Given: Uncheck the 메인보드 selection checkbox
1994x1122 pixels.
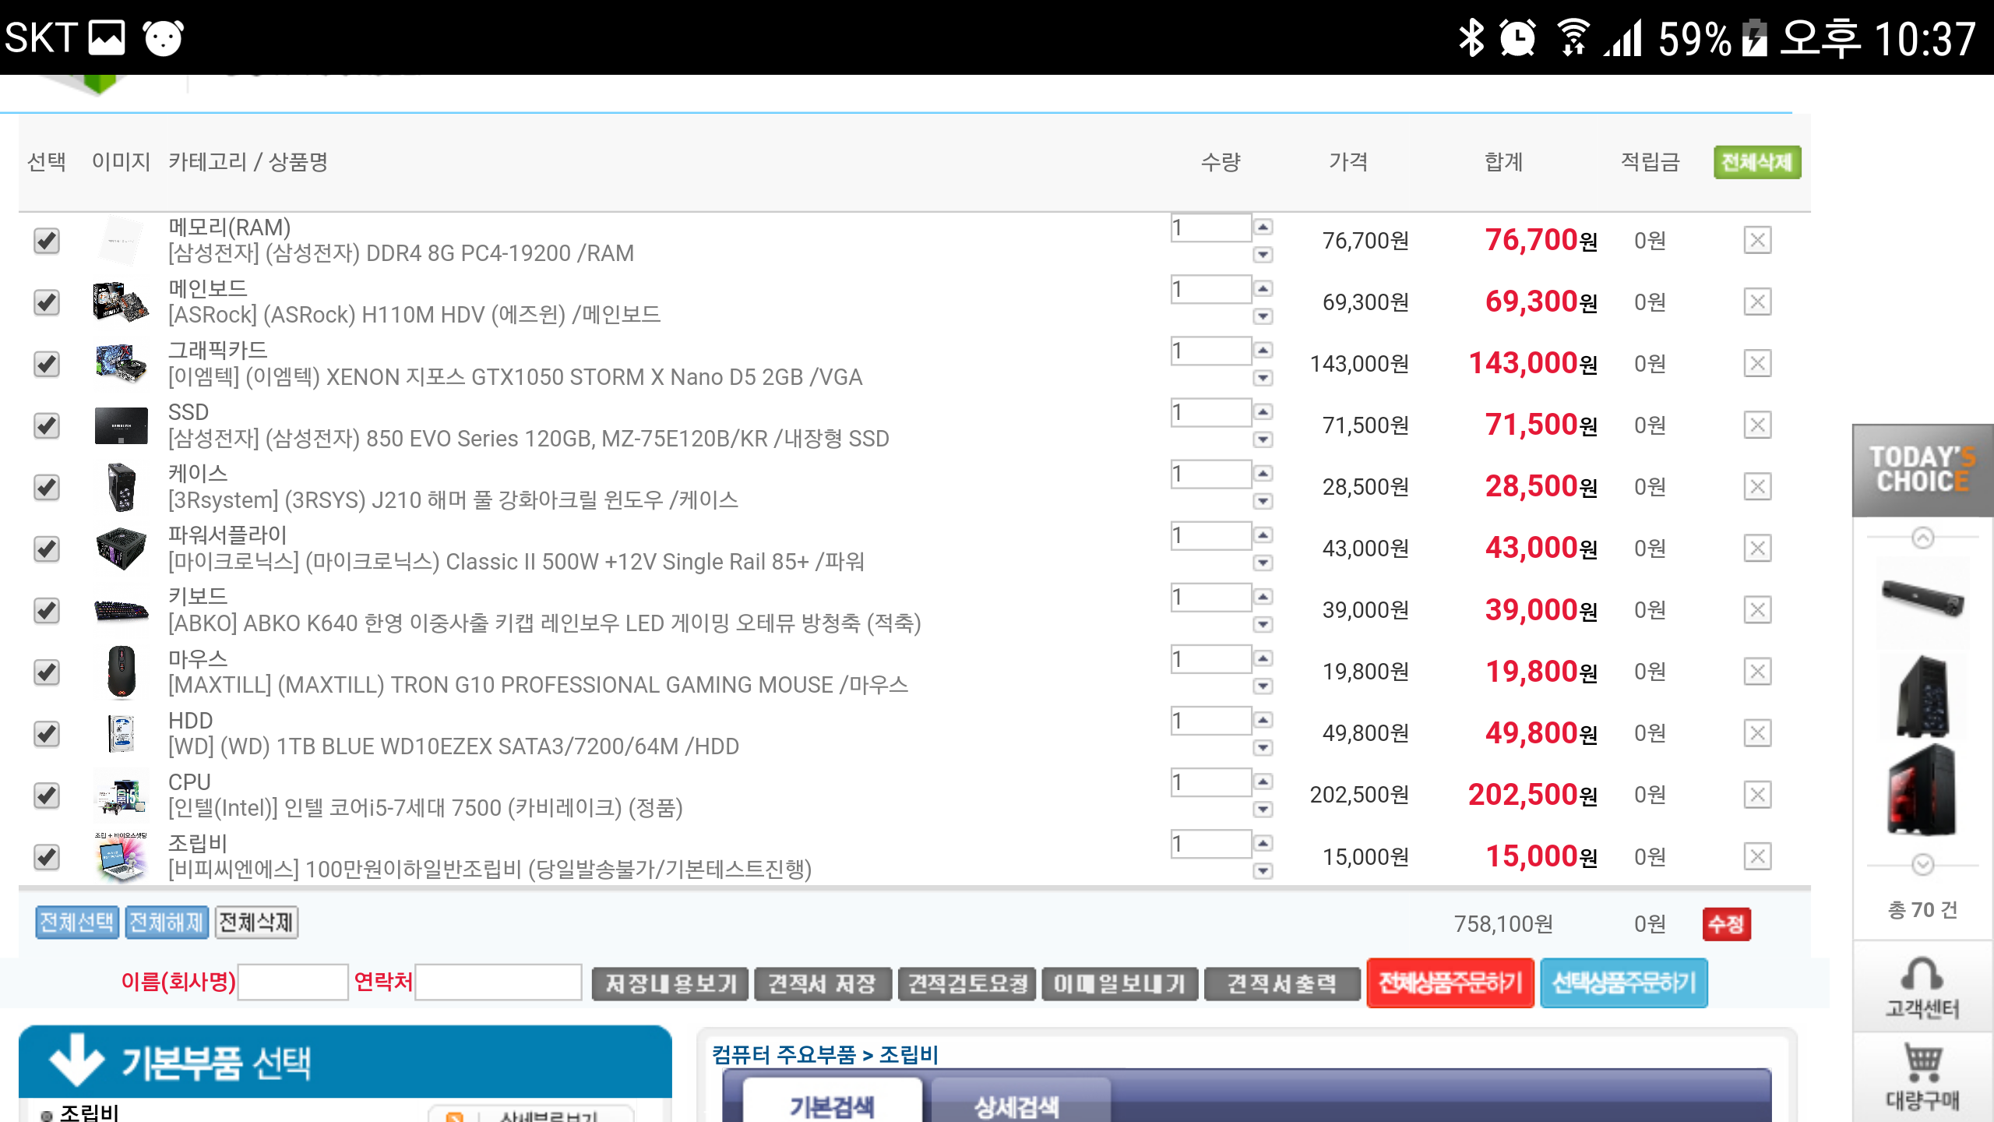Looking at the screenshot, I should tap(47, 302).
